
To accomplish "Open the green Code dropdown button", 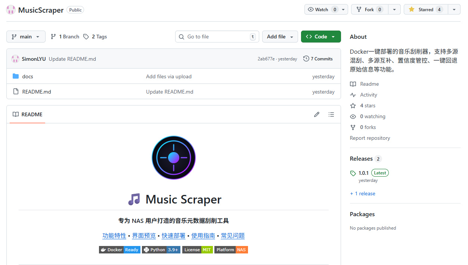I will coord(321,37).
